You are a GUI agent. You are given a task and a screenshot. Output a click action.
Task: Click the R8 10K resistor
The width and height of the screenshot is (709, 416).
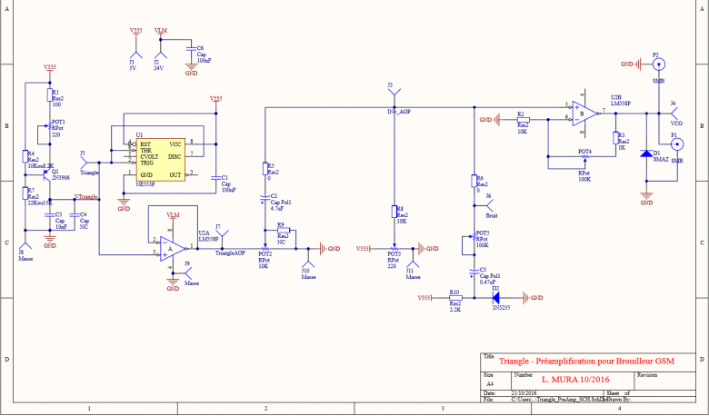pos(394,213)
